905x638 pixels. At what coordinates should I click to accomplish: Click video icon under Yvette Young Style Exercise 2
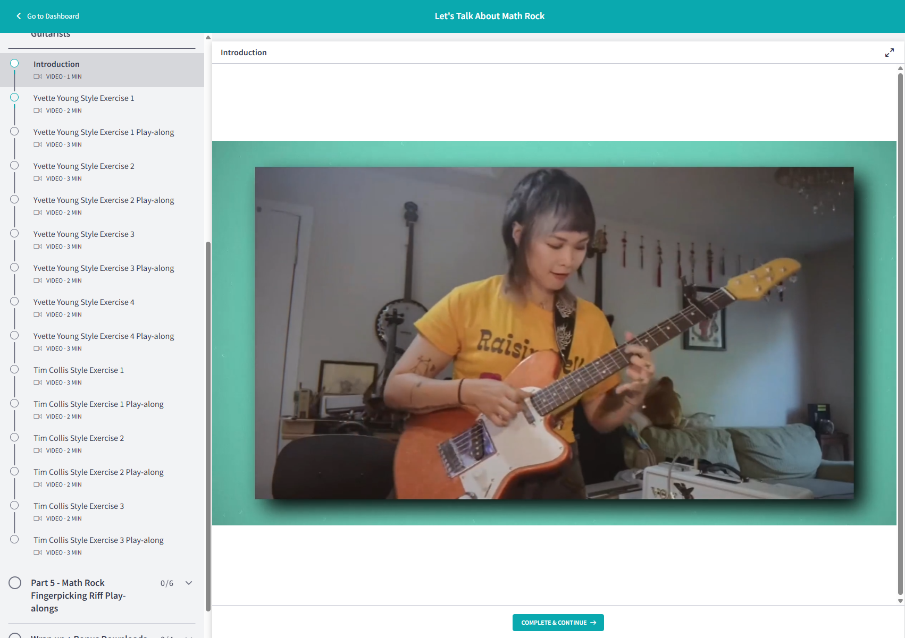[x=38, y=178]
